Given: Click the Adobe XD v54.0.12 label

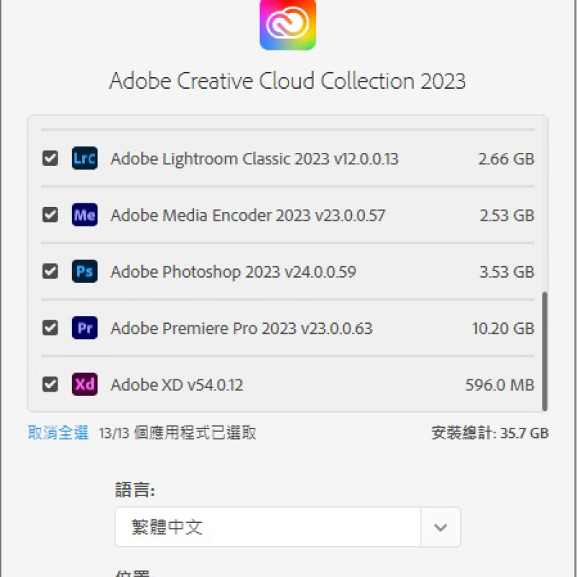Looking at the screenshot, I should pos(177,385).
